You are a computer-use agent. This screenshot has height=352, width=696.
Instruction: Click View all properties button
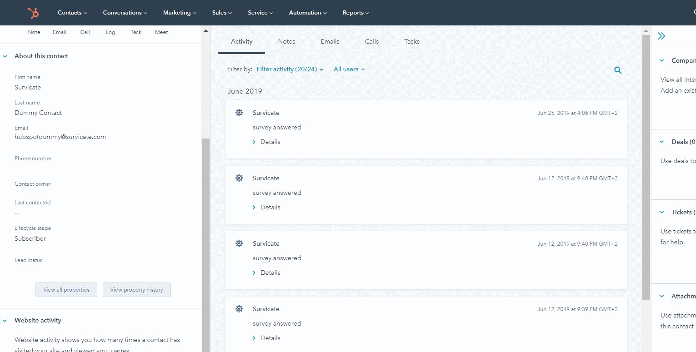click(x=66, y=290)
